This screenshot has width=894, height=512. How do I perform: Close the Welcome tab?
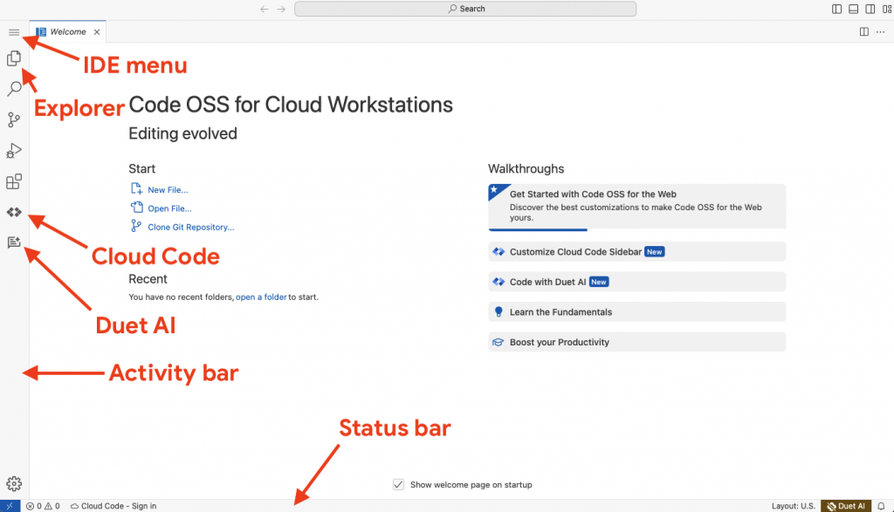pyautogui.click(x=97, y=32)
